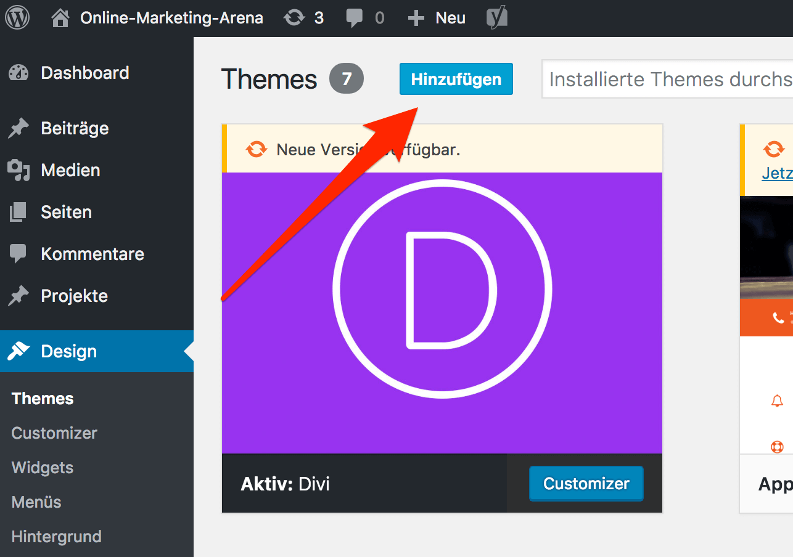
Task: Click the pages icon beside Seiten
Action: pyautogui.click(x=18, y=212)
